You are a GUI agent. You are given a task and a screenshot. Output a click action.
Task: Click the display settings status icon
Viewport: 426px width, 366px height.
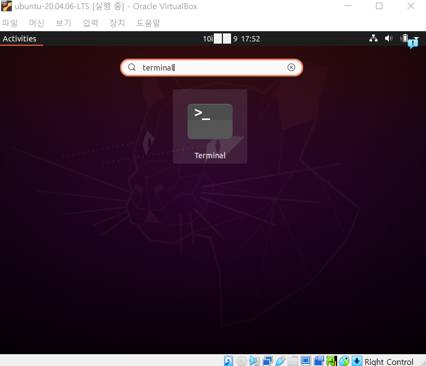click(x=306, y=361)
